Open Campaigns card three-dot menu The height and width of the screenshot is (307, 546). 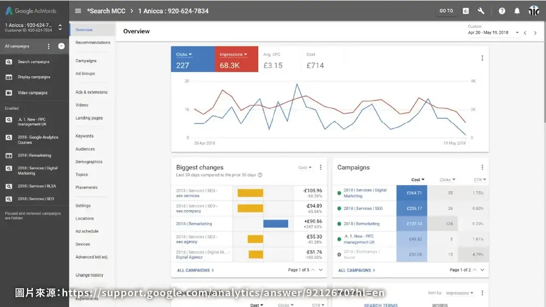point(482,167)
